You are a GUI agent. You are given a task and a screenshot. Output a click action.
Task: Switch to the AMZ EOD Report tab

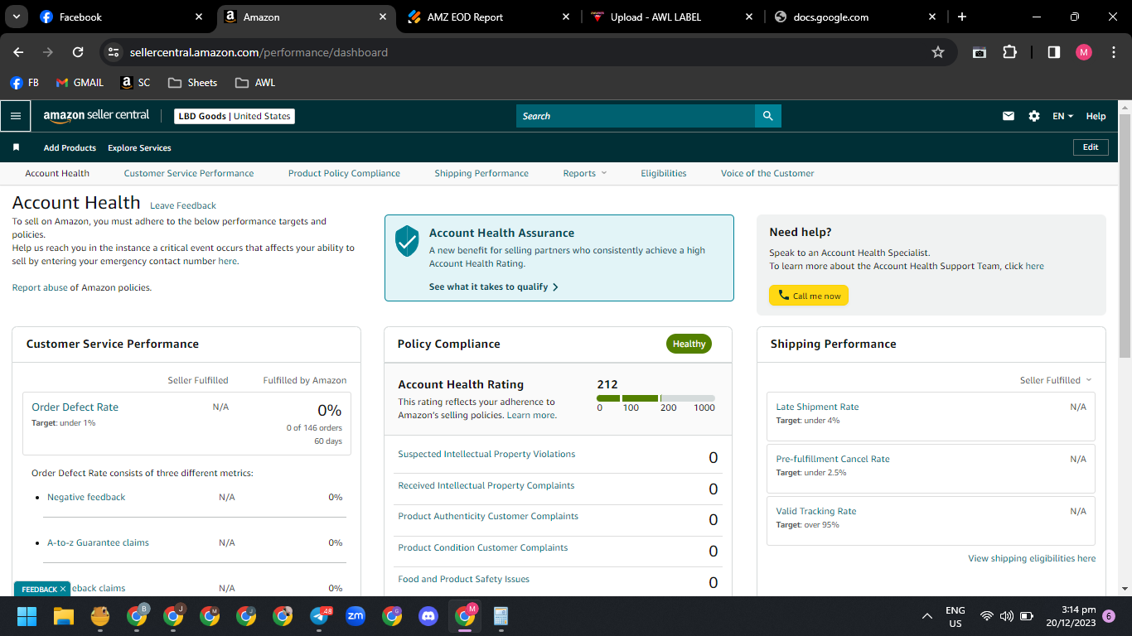click(x=489, y=17)
